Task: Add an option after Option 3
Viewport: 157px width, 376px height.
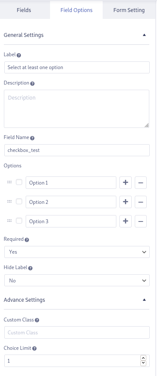Action: [x=125, y=221]
